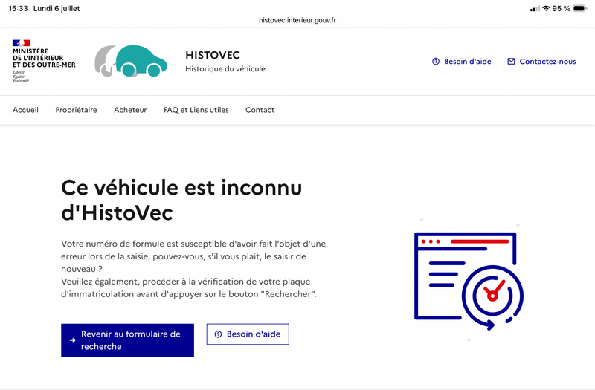The height and width of the screenshot is (390, 595).
Task: Click the browser window clock illustration
Action: click(x=469, y=281)
